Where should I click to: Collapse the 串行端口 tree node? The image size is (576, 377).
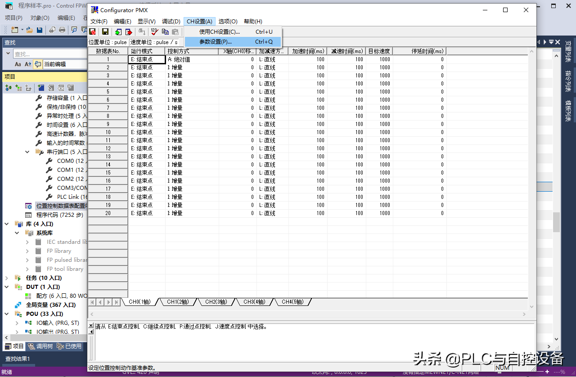pyautogui.click(x=27, y=152)
